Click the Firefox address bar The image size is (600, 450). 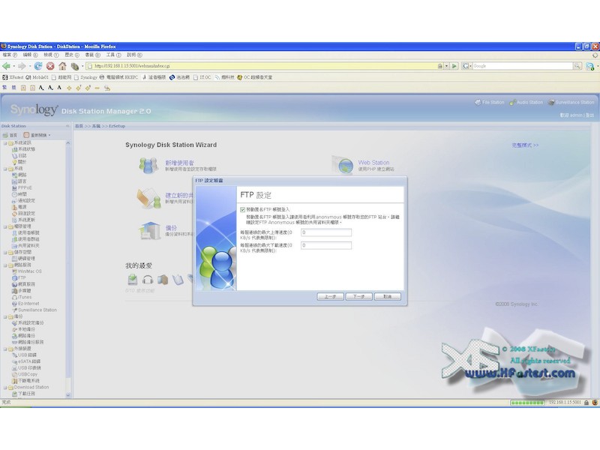pyautogui.click(x=262, y=66)
